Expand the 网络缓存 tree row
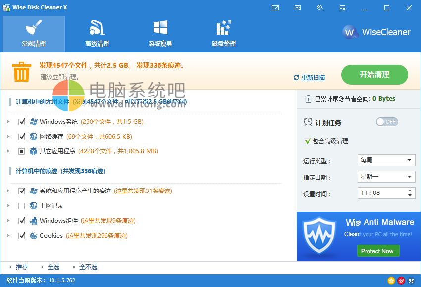This screenshot has width=421, height=287. [x=8, y=137]
